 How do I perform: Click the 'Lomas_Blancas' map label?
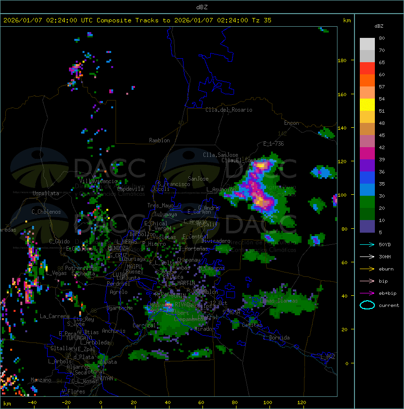click(x=279, y=301)
